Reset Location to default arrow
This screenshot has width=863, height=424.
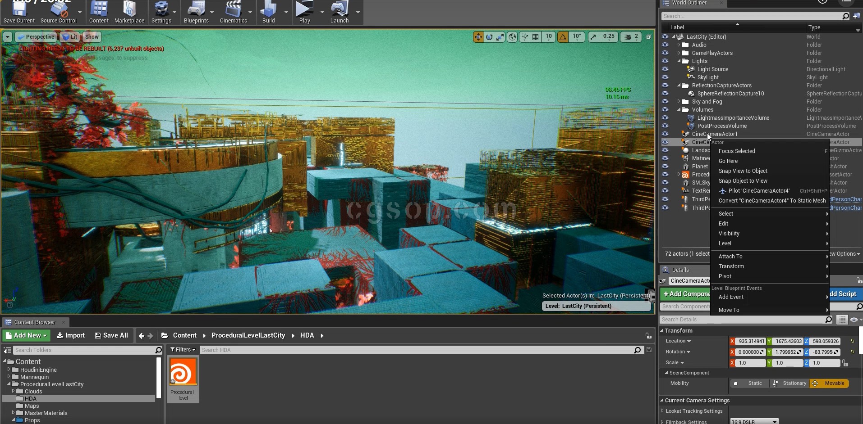point(852,341)
